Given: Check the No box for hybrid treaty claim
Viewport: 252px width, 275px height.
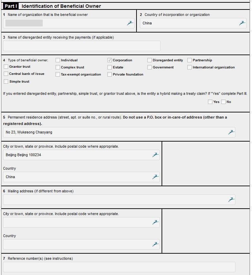Looking at the screenshot, I should (224, 102).
